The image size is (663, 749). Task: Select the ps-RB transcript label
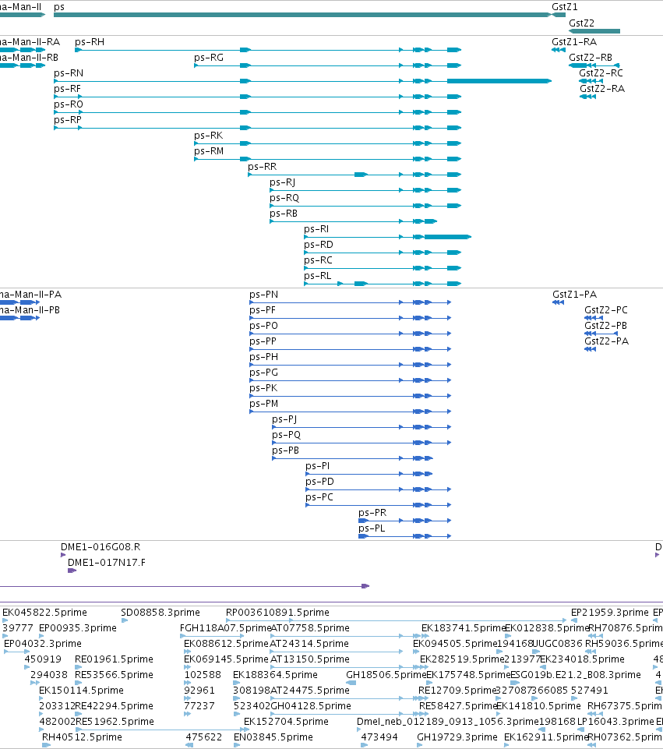[284, 214]
